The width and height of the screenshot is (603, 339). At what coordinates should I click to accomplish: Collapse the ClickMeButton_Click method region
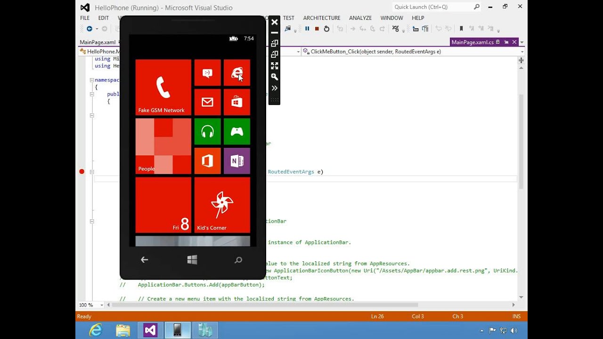[x=92, y=172]
